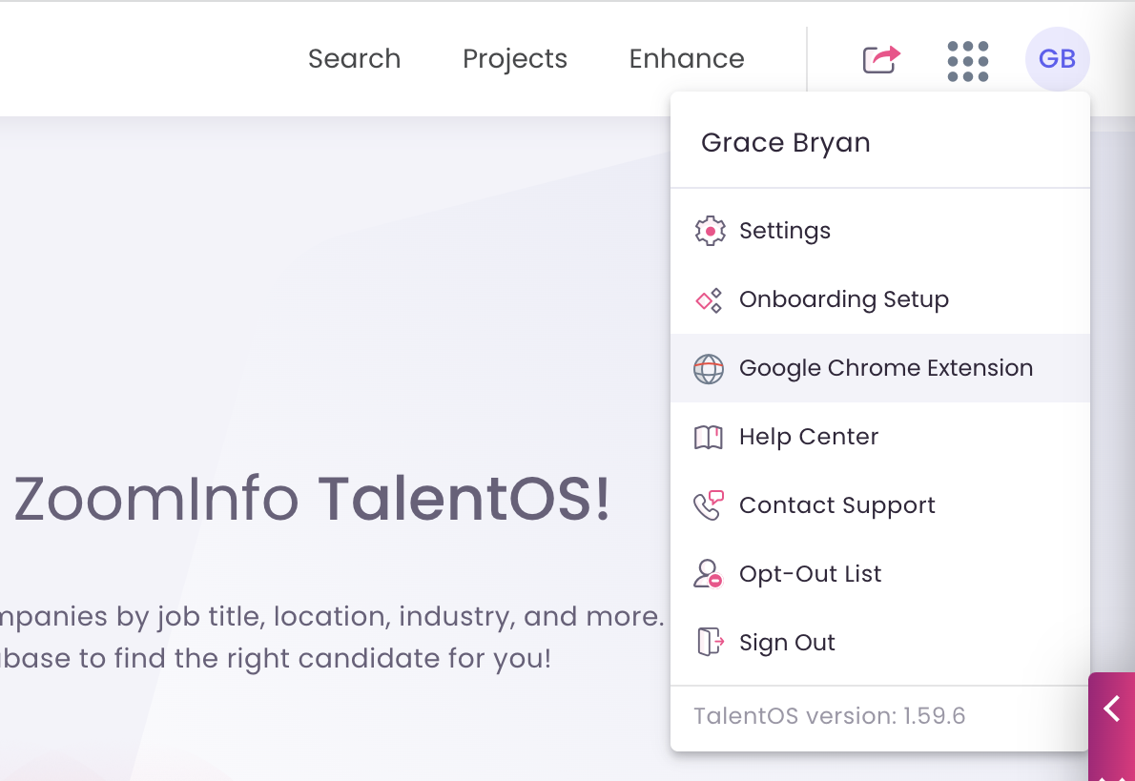Open the Projects menu item
The image size is (1135, 781).
click(515, 58)
